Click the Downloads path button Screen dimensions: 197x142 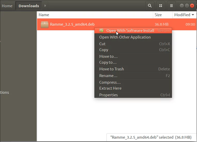coord(29,6)
